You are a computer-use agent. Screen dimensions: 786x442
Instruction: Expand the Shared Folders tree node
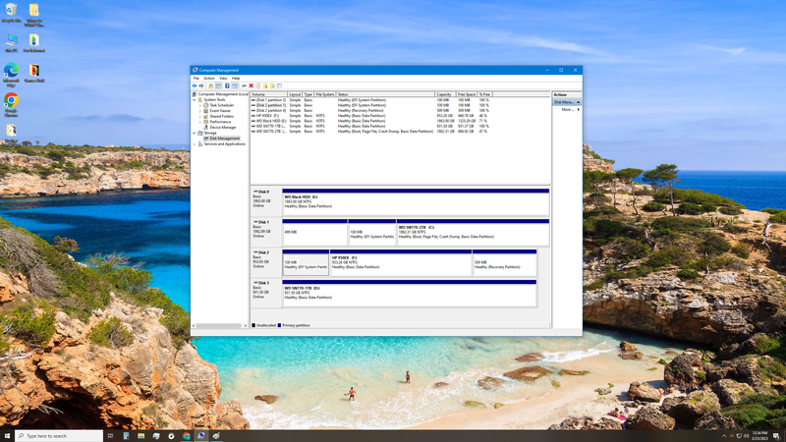click(x=200, y=116)
